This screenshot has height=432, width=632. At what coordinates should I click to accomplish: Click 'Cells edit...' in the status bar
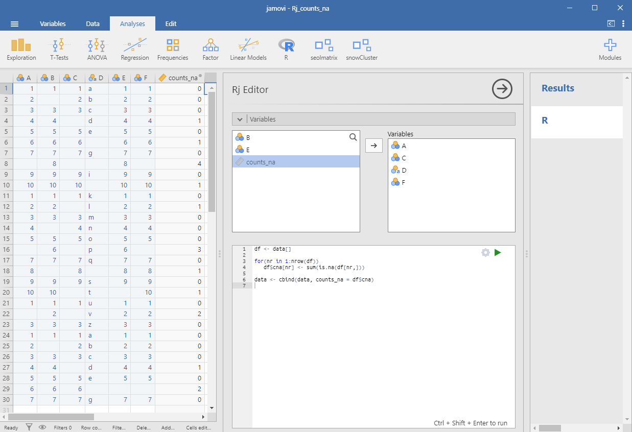click(199, 428)
